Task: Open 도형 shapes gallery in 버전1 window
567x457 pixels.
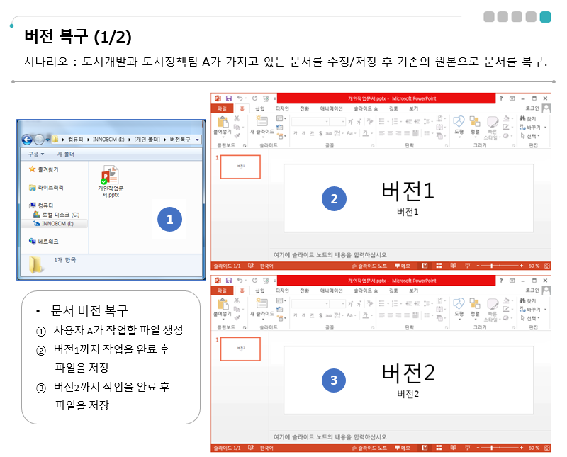Action: 458,122
